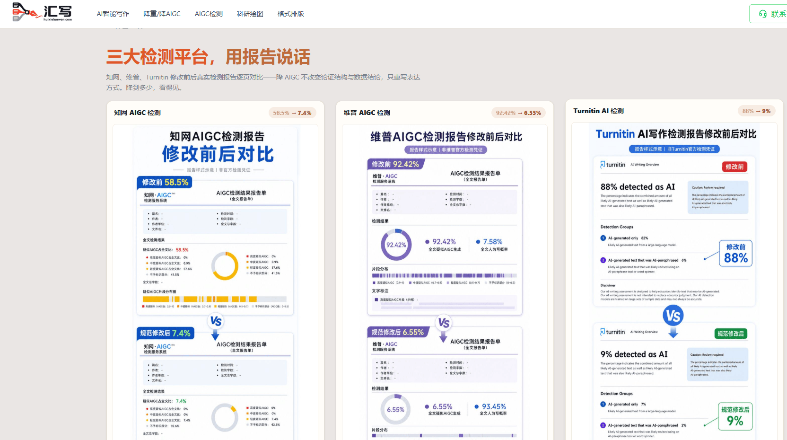This screenshot has width=787, height=440.
Task: Click the 修改前 88% callout box
Action: (736, 254)
